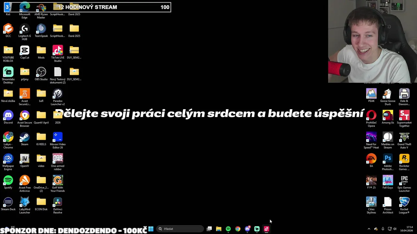This screenshot has width=417, height=234.
Task: Open Dale & Dawson shortcut
Action: pos(404,97)
